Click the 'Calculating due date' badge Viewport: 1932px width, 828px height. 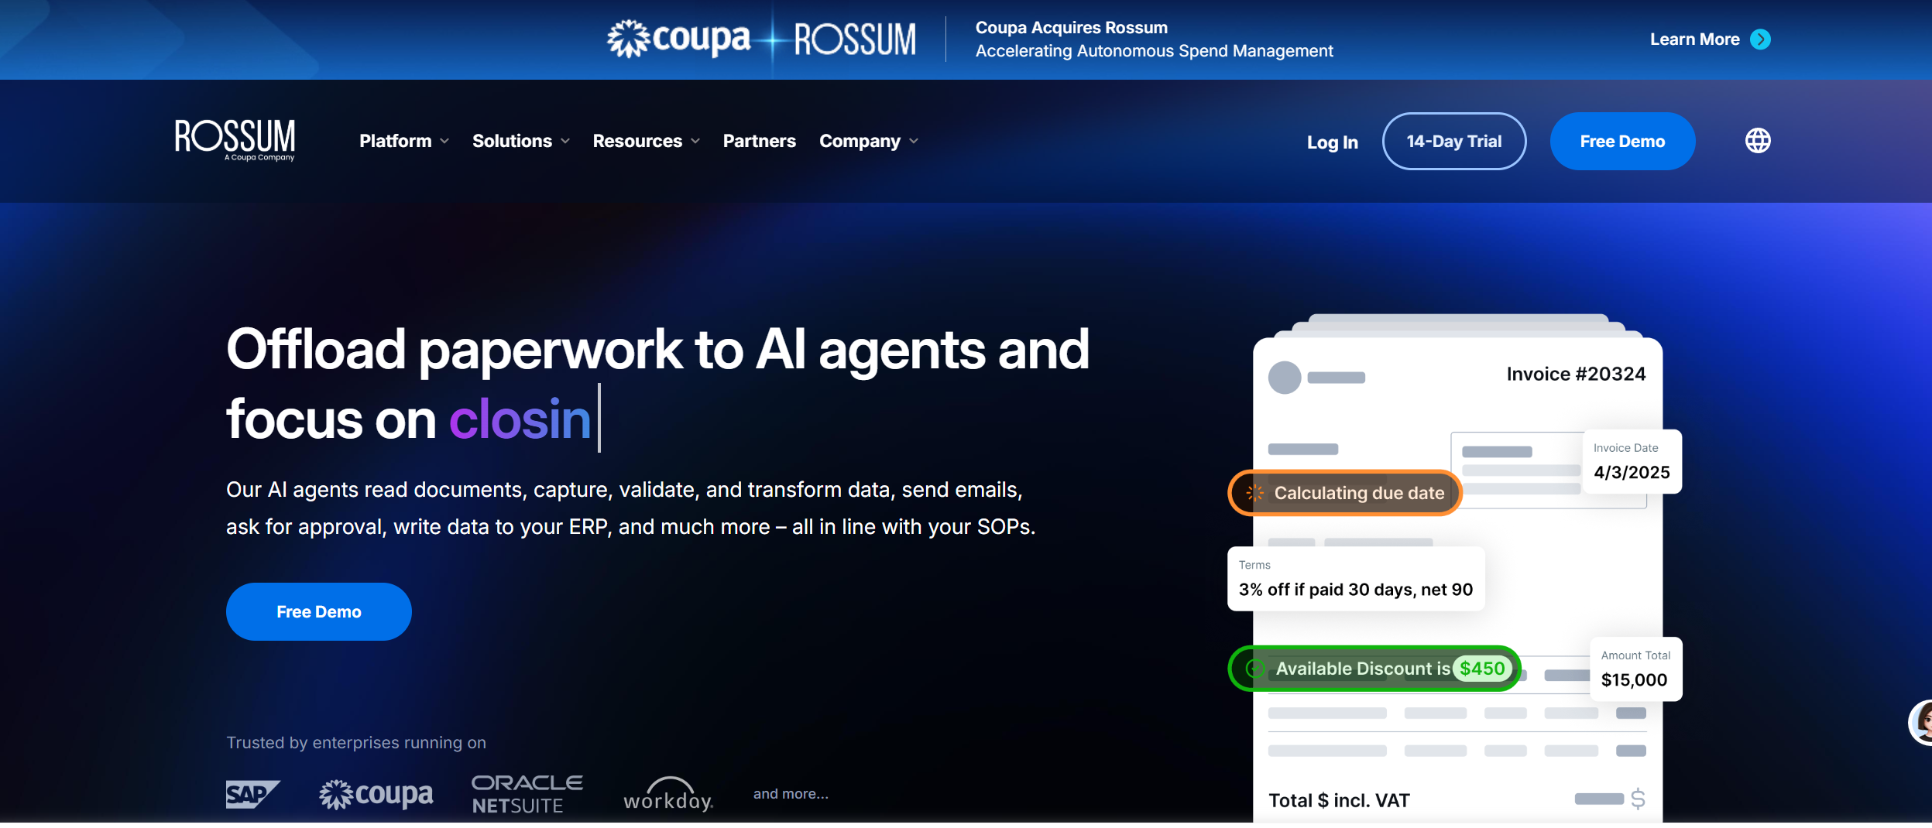1345,493
